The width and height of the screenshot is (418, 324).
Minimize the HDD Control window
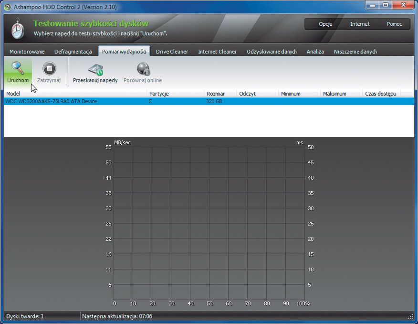click(x=373, y=5)
